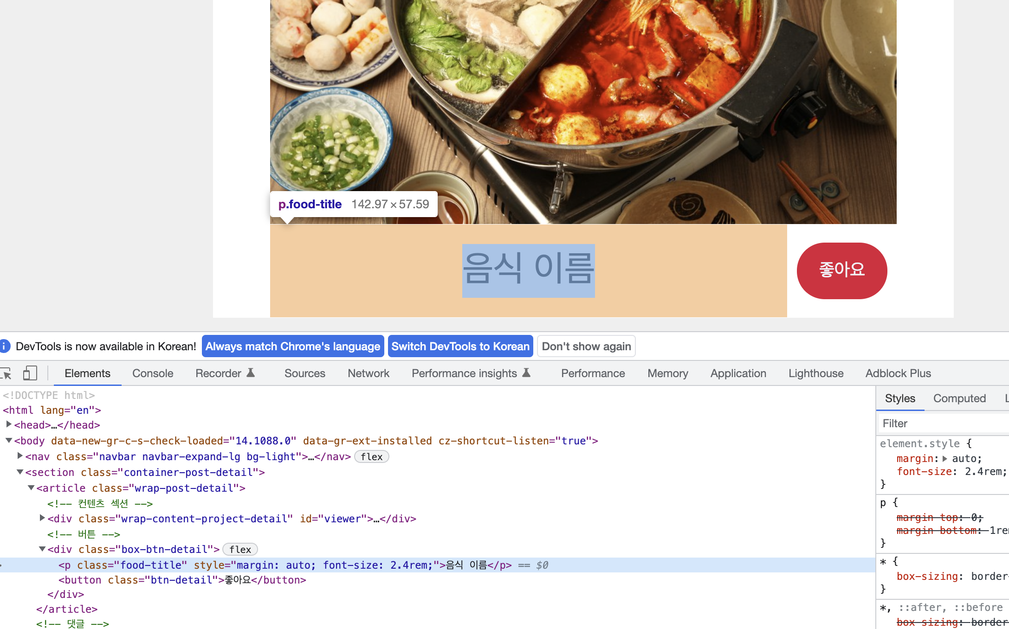
Task: Click Don't show again button
Action: point(586,346)
